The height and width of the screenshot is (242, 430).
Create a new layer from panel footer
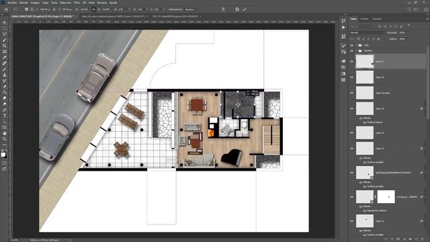point(417,239)
